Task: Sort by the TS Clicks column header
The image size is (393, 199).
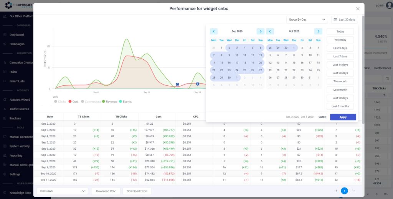Action: coord(84,116)
